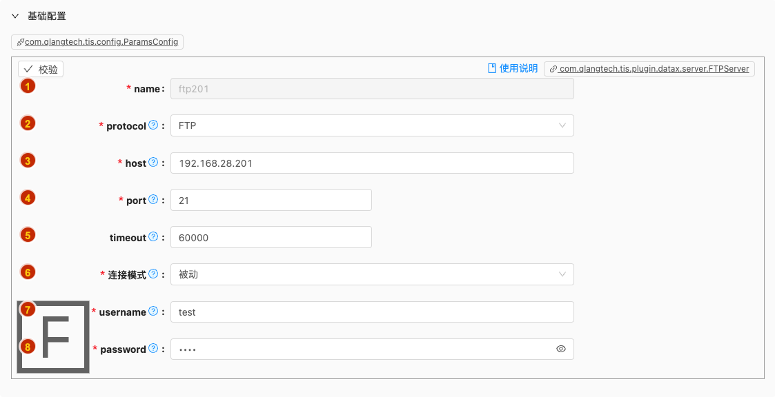Click the port input field showing 21
This screenshot has width=775, height=397.
coord(271,200)
